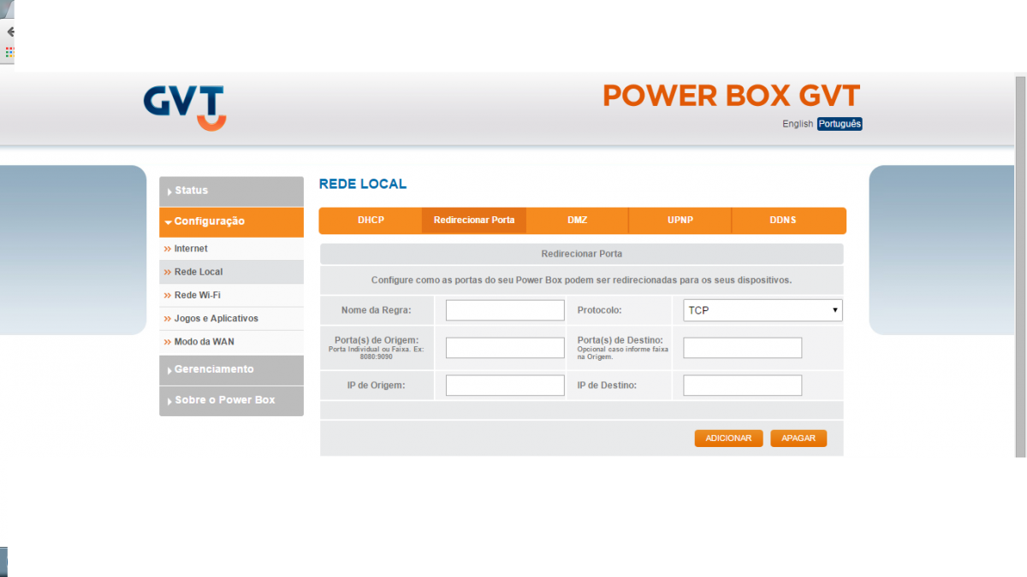Open the browser Apps grid icon

(x=9, y=52)
